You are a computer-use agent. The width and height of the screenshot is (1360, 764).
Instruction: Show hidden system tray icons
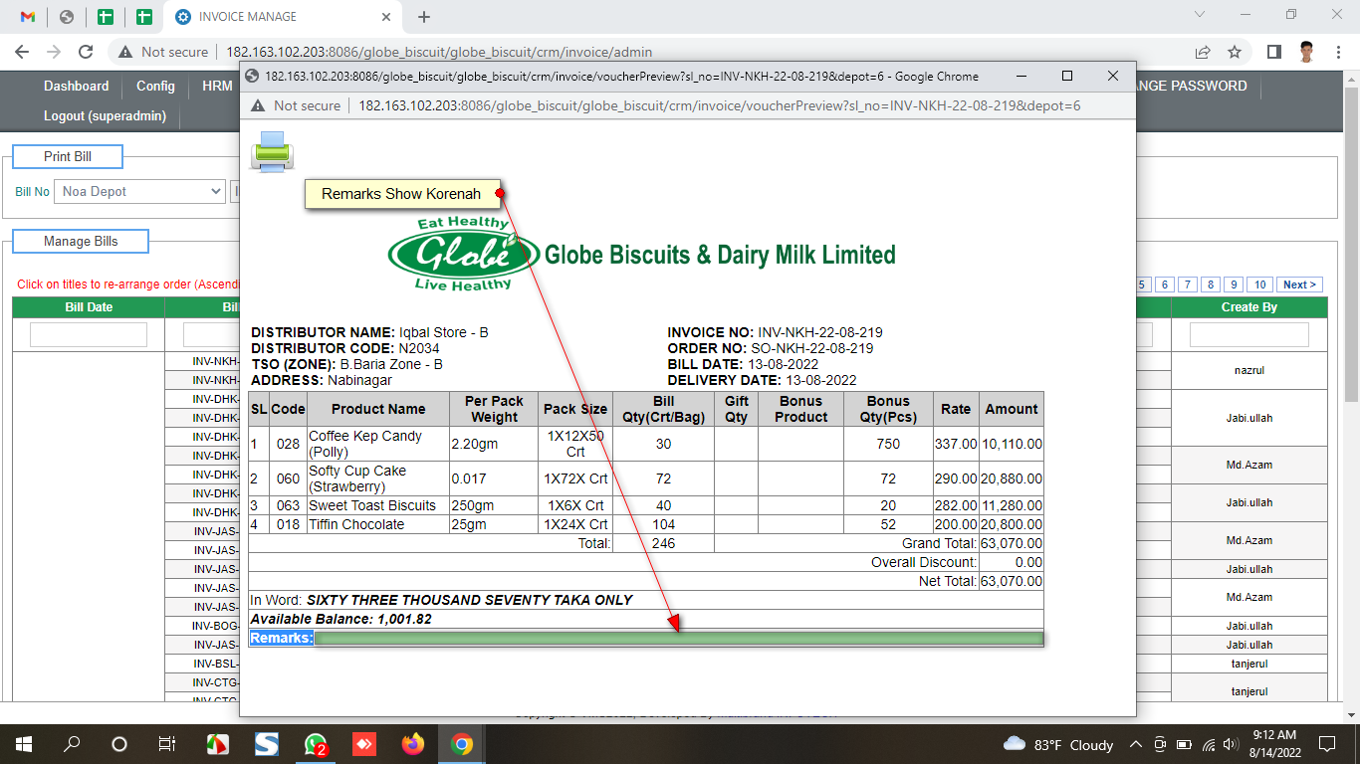[1136, 744]
